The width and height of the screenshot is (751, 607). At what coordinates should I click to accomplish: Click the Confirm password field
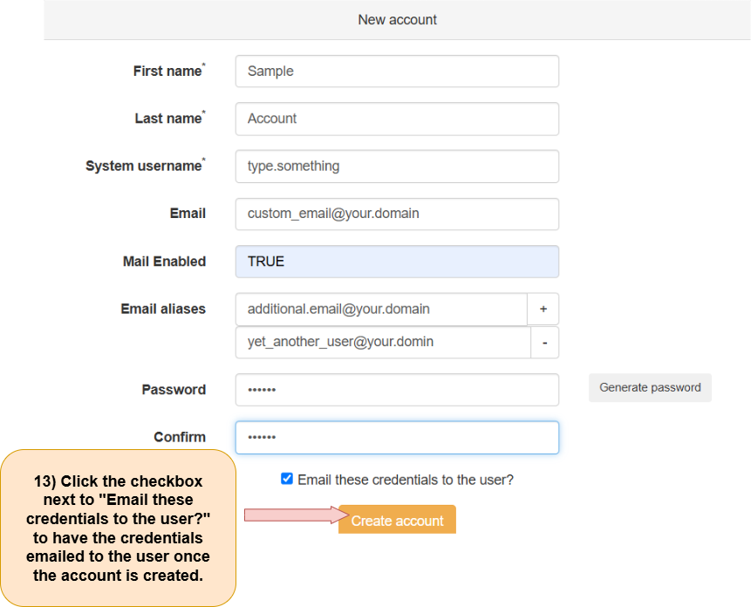(x=397, y=438)
